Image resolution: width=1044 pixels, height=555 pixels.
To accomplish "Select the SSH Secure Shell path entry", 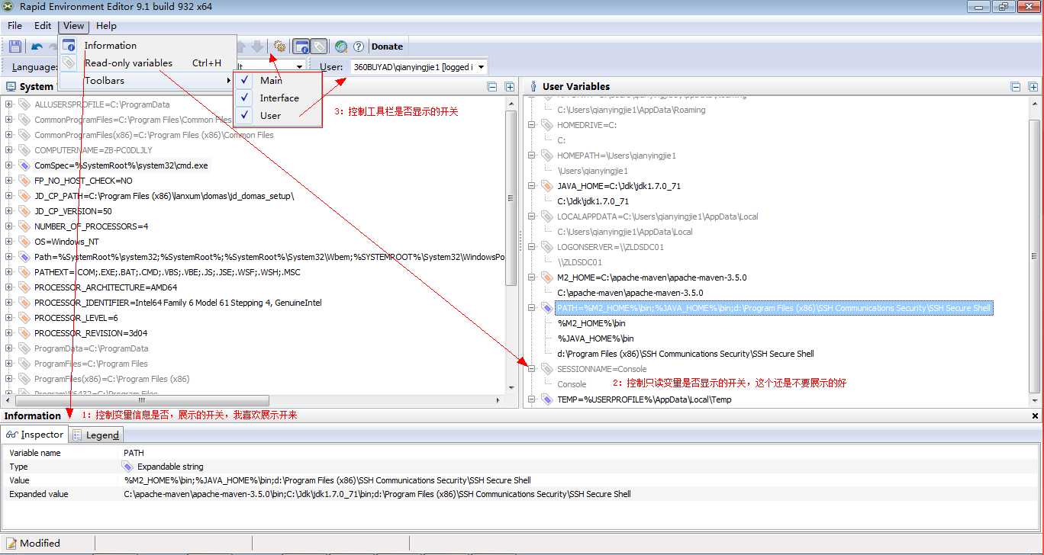I will [x=685, y=354].
